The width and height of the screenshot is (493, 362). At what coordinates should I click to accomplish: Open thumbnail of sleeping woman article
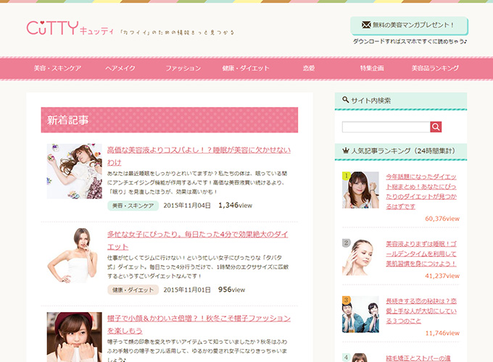[75, 171]
